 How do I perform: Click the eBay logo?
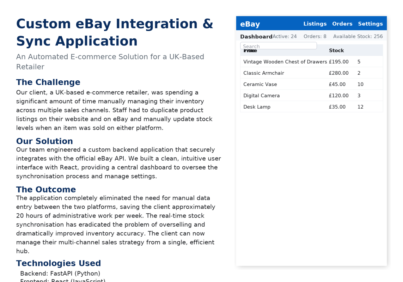tap(250, 24)
